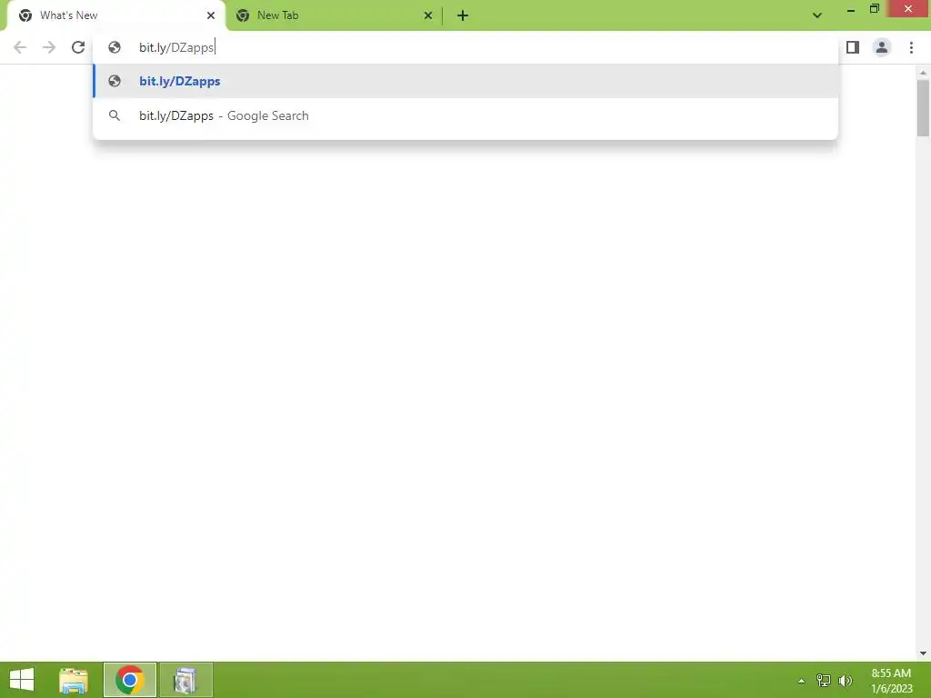Click inside the address bar text bit.ly/DZapps
This screenshot has height=698, width=931.
click(x=176, y=47)
